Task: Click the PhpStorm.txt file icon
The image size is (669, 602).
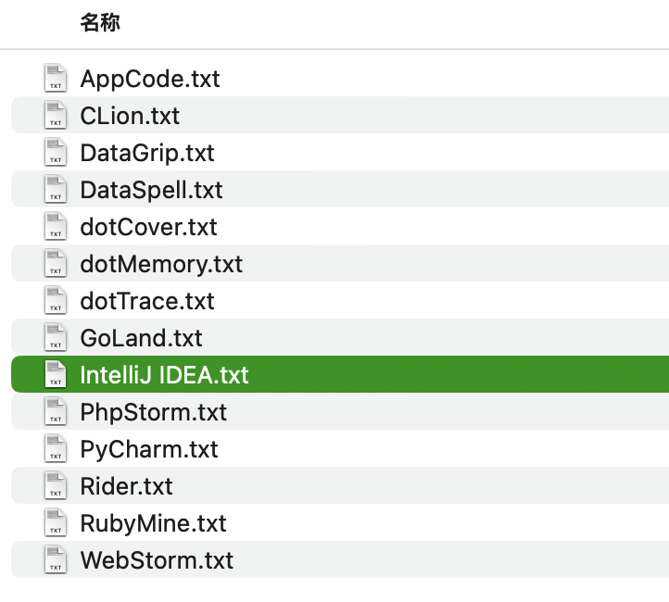Action: tap(56, 412)
